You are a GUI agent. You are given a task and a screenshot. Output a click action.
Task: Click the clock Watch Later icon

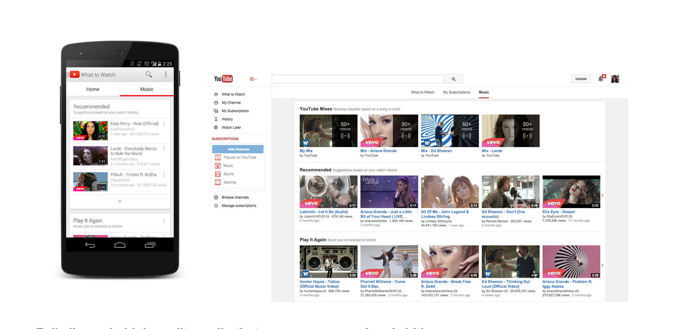[x=216, y=127]
